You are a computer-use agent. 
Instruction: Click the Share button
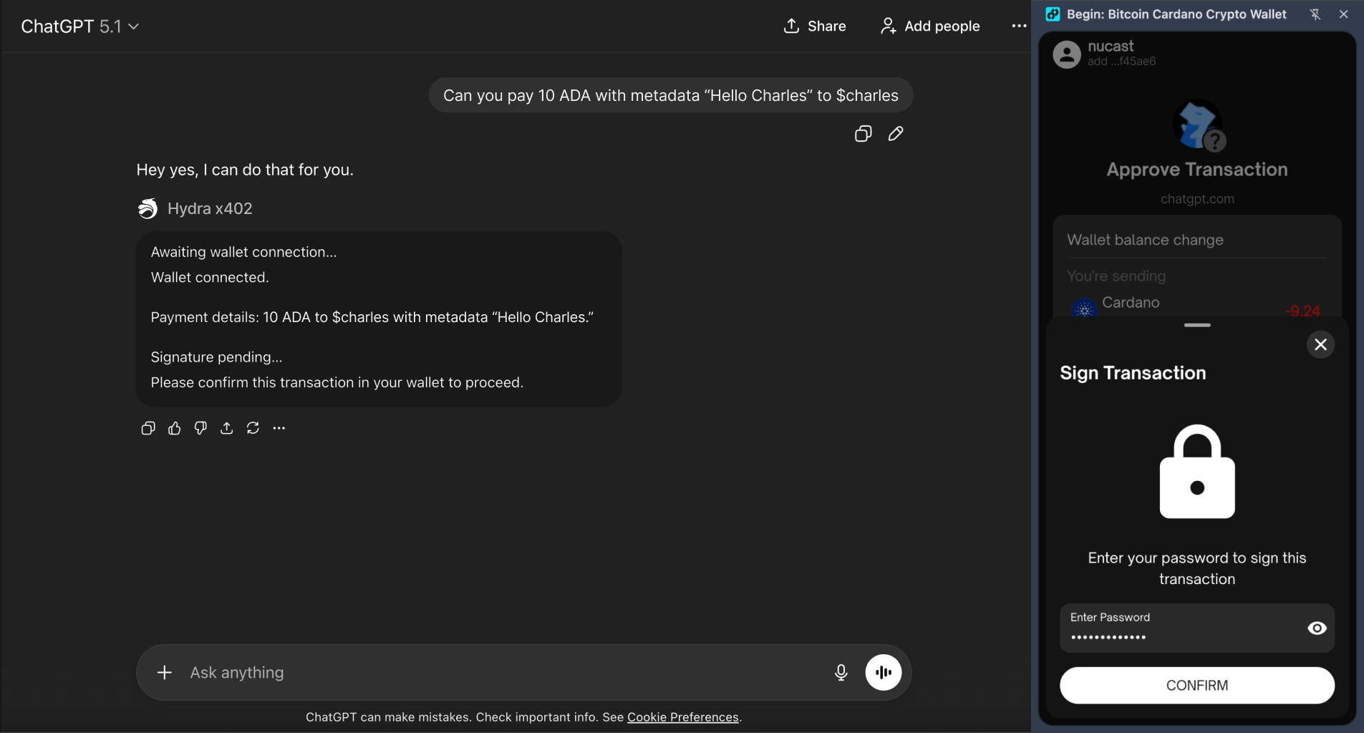(x=815, y=26)
